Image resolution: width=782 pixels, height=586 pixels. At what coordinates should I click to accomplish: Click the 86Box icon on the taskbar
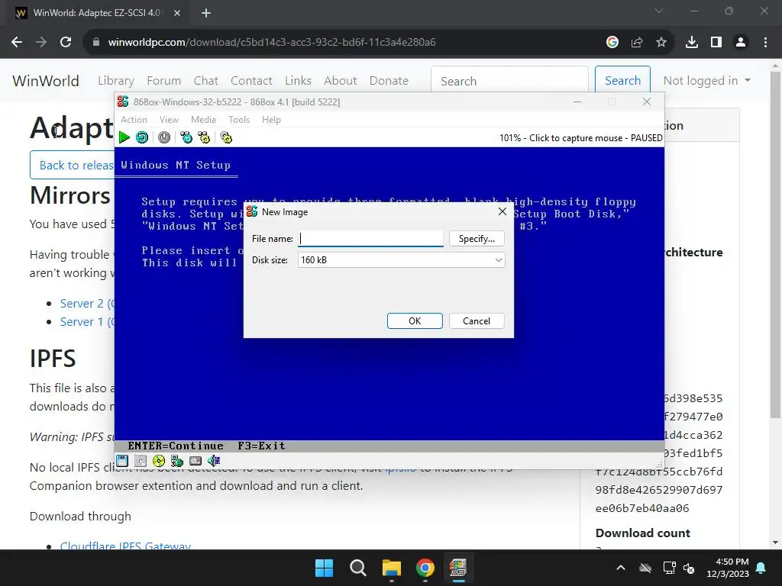pos(458,568)
